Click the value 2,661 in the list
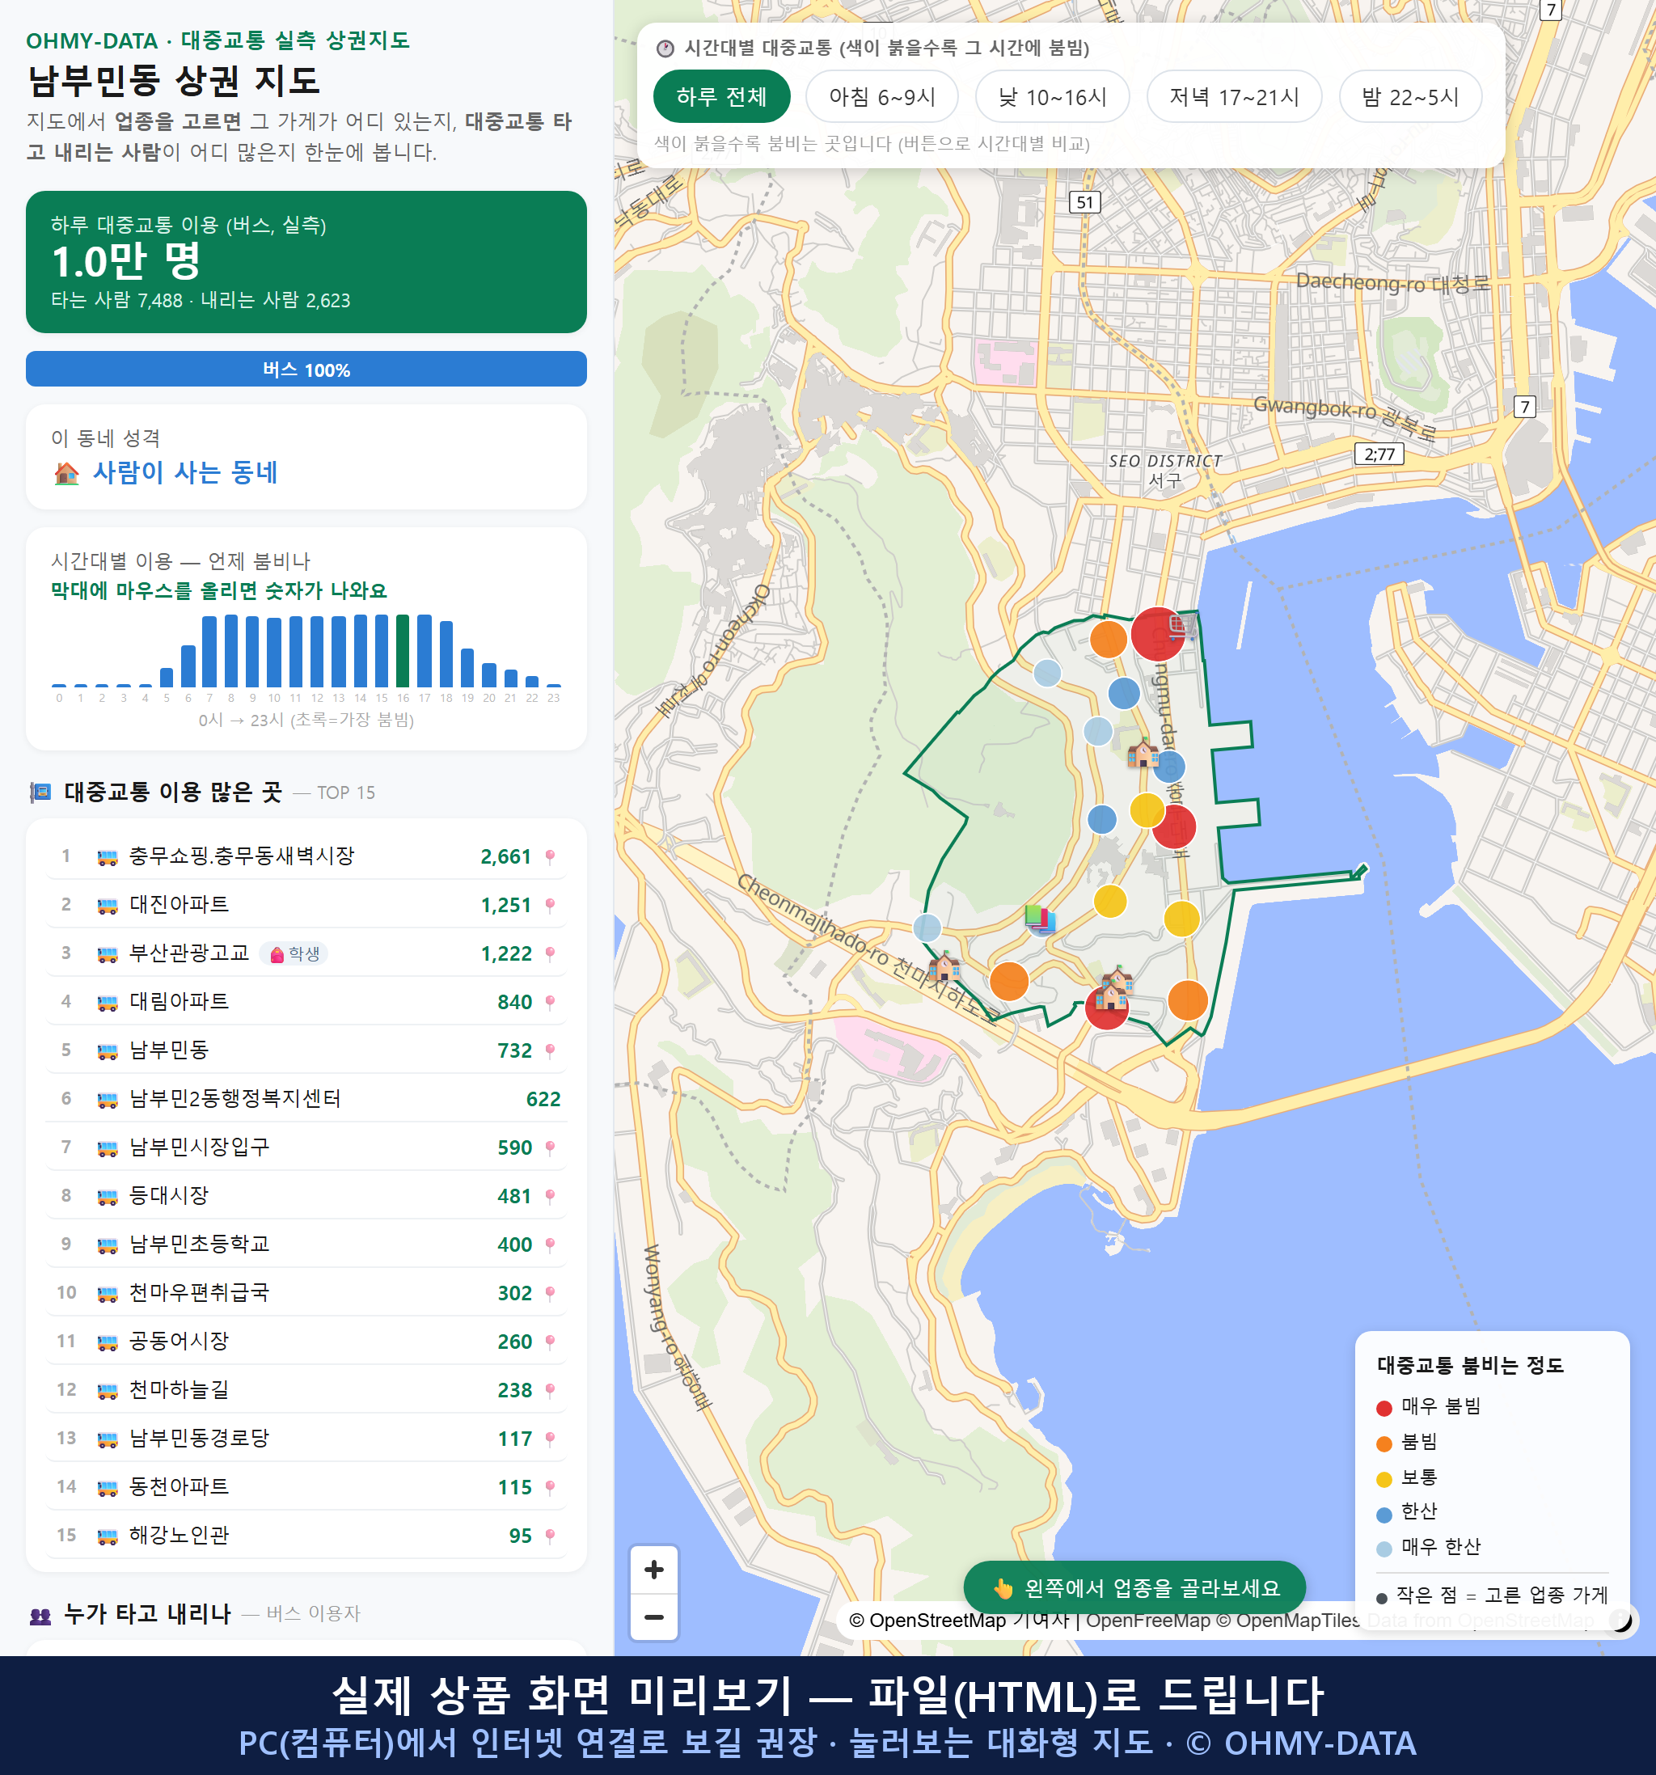The image size is (1656, 1775). coord(505,856)
